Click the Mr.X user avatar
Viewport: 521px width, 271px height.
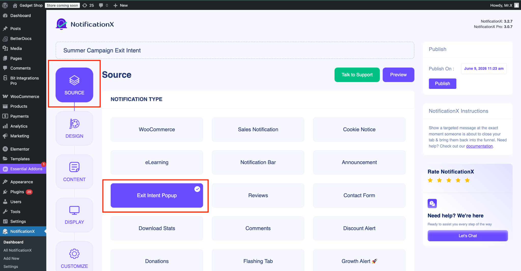coord(516,5)
